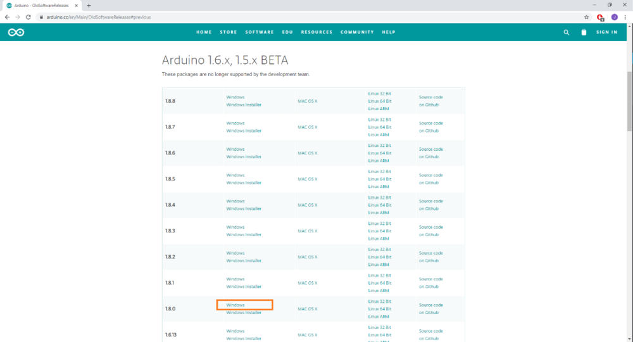View site info via the padlock icon

click(x=41, y=17)
